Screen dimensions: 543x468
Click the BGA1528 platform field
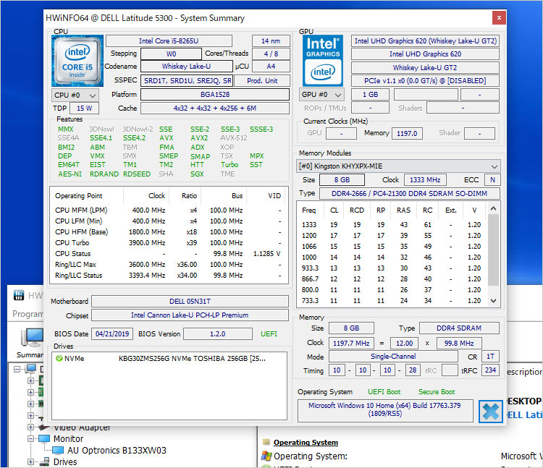click(x=215, y=95)
